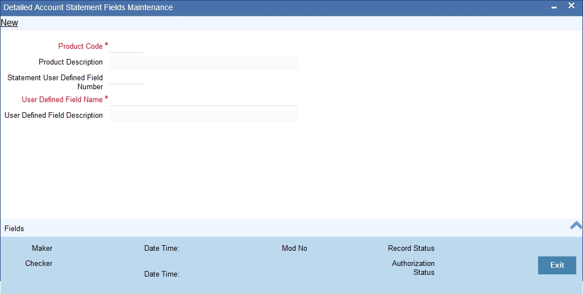The height and width of the screenshot is (294, 583).
Task: Click the User Defined Field Name input
Action: coord(203,99)
